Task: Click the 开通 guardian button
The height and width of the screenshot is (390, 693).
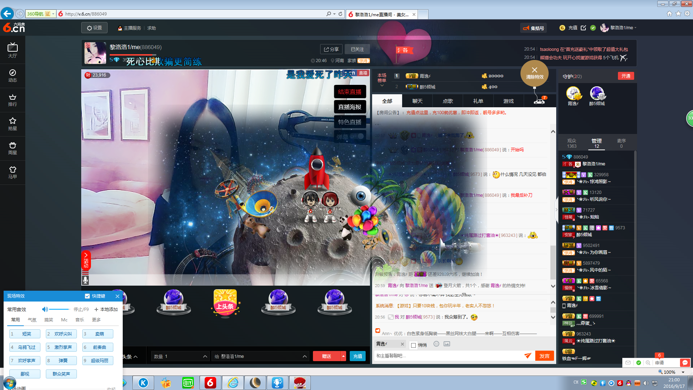Action: point(626,76)
